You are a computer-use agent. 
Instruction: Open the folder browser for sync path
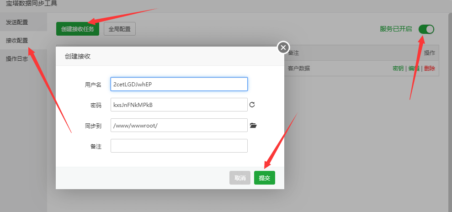pyautogui.click(x=253, y=125)
